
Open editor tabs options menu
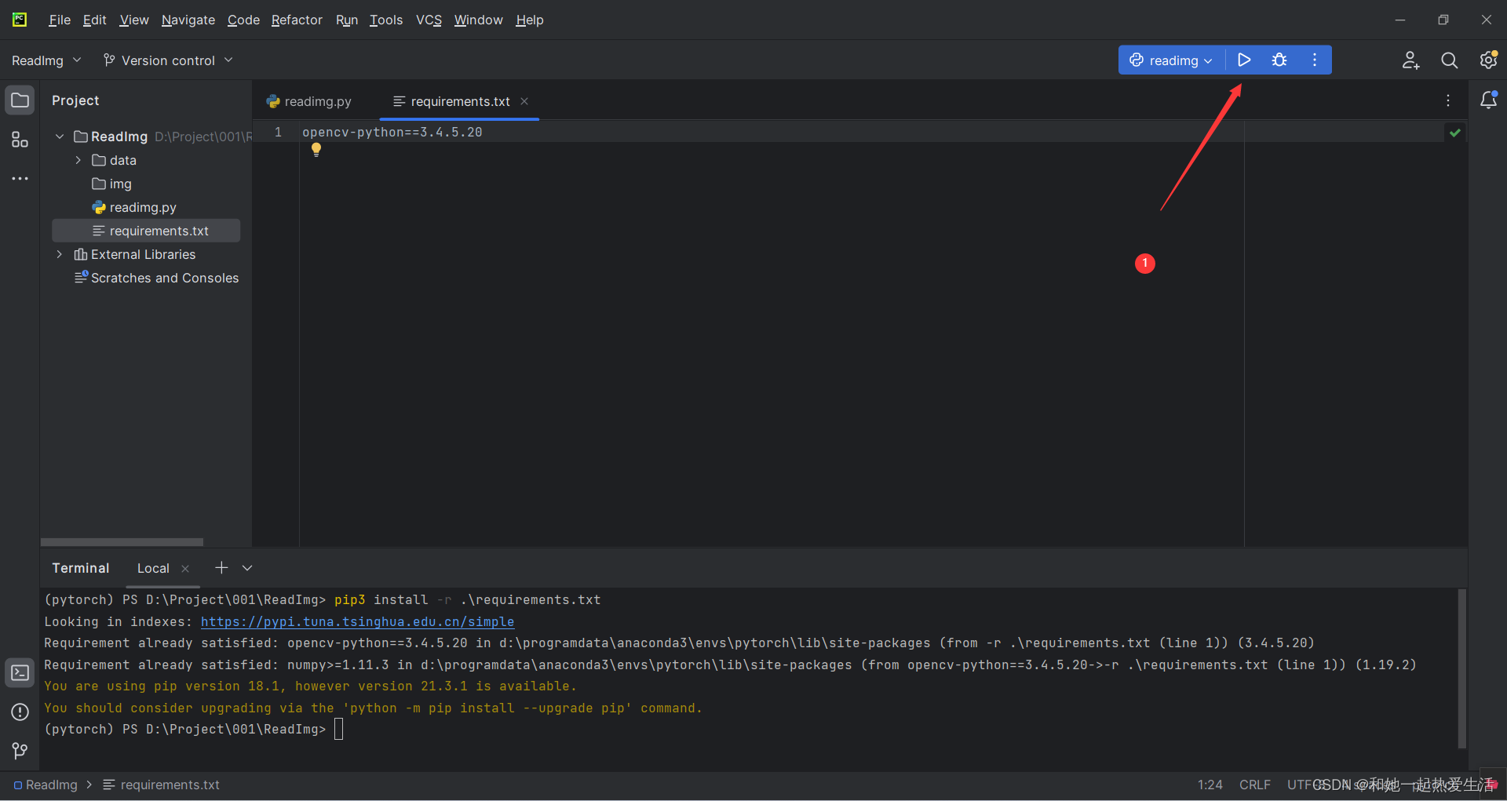(x=1448, y=100)
